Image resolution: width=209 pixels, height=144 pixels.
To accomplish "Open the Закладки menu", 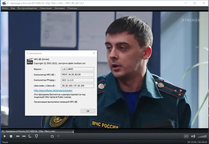I will 60,8.
